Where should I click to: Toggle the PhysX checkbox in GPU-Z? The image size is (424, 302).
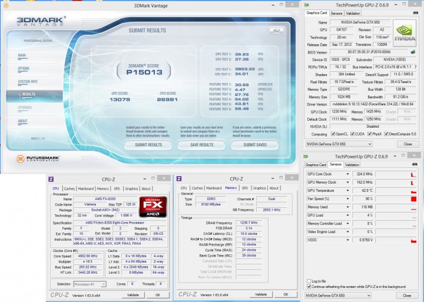coord(369,134)
